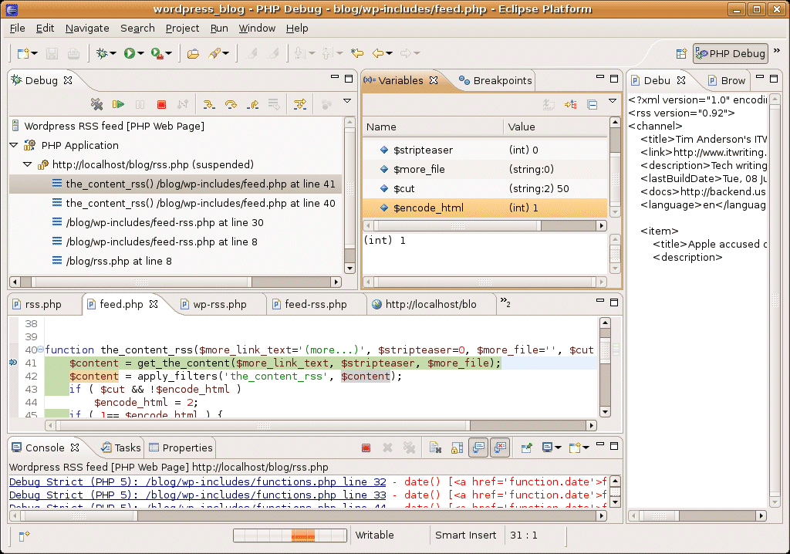Click the red Terminate button in Debug view
790x554 pixels.
click(161, 104)
